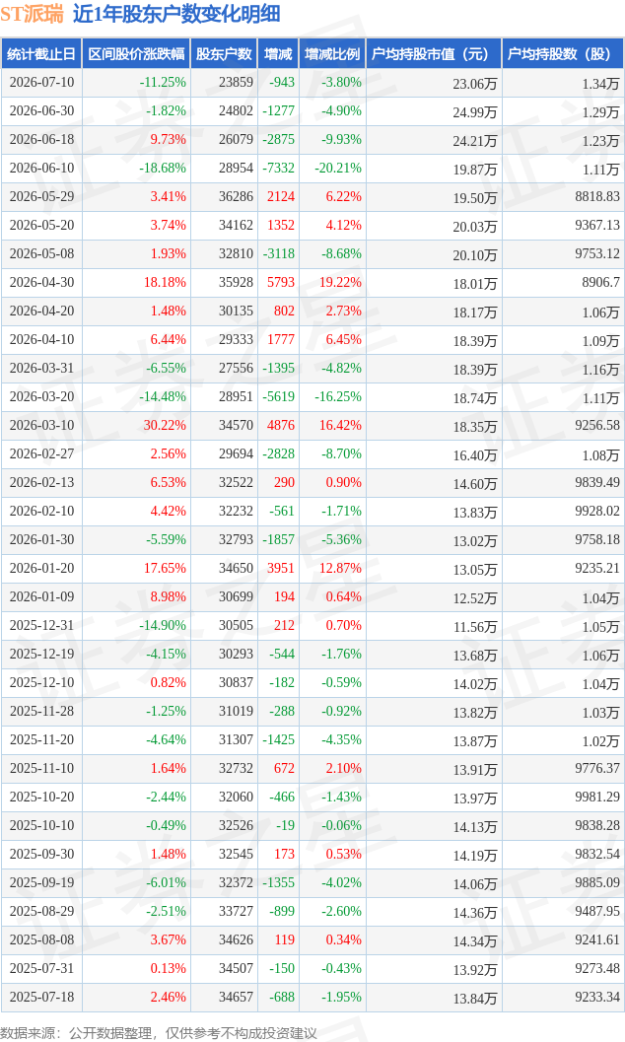Select the 2026-07-10 date cell
The width and height of the screenshot is (625, 1042).
coord(41,83)
